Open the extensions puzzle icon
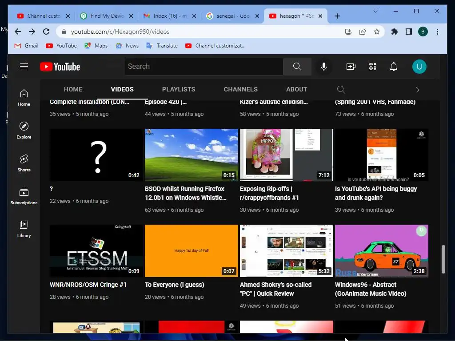Screen dimensions: 455x341 pyautogui.click(x=395, y=32)
